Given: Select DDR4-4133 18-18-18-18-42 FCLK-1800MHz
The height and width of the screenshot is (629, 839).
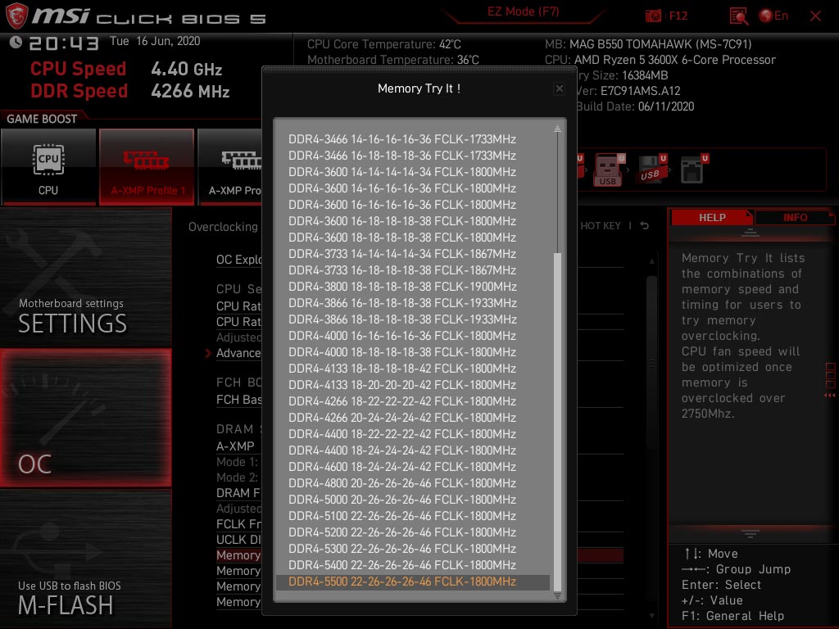Looking at the screenshot, I should point(401,369).
